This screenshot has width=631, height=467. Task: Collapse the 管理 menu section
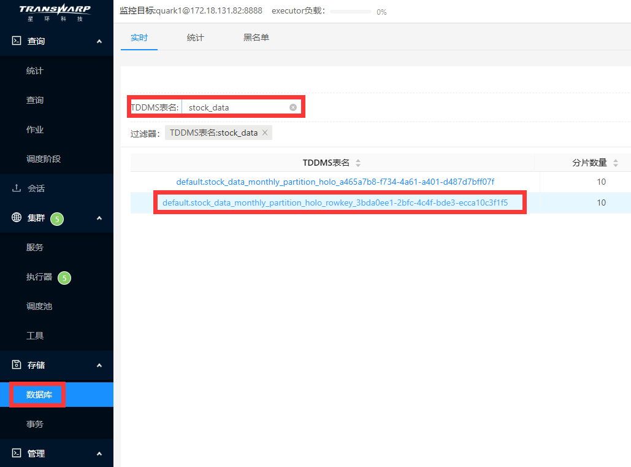(99, 453)
